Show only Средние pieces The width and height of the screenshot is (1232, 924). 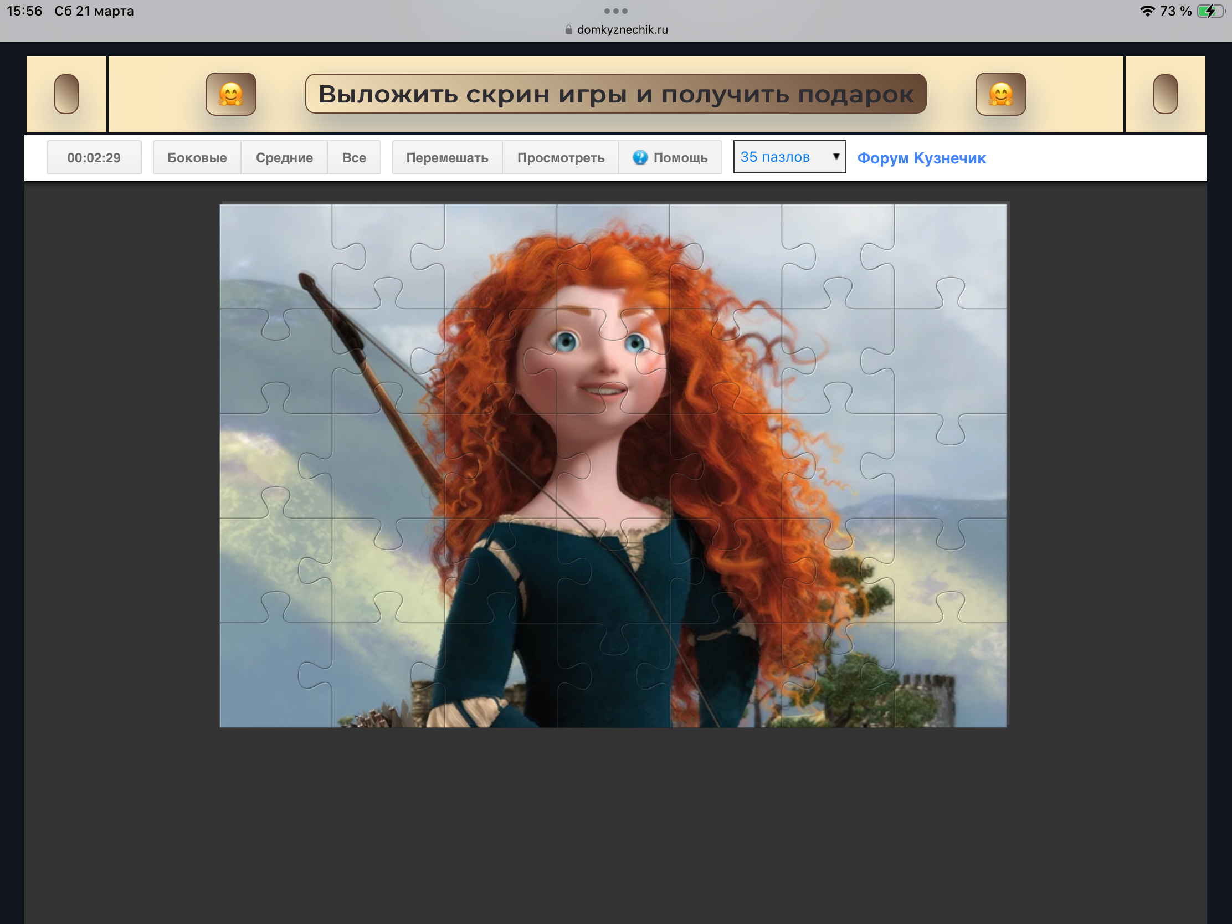coord(284,158)
